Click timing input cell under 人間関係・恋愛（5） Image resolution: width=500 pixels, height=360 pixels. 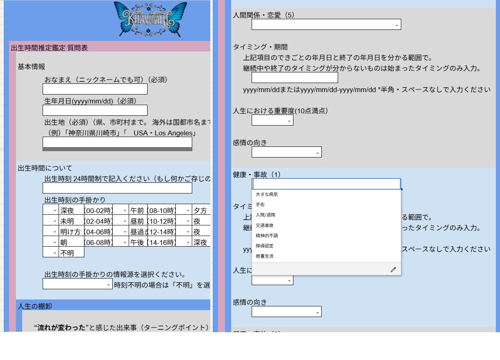tap(295, 78)
